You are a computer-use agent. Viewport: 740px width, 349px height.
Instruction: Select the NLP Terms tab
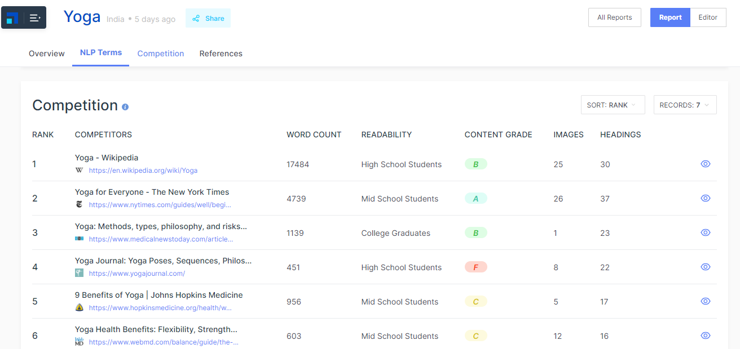click(x=101, y=52)
